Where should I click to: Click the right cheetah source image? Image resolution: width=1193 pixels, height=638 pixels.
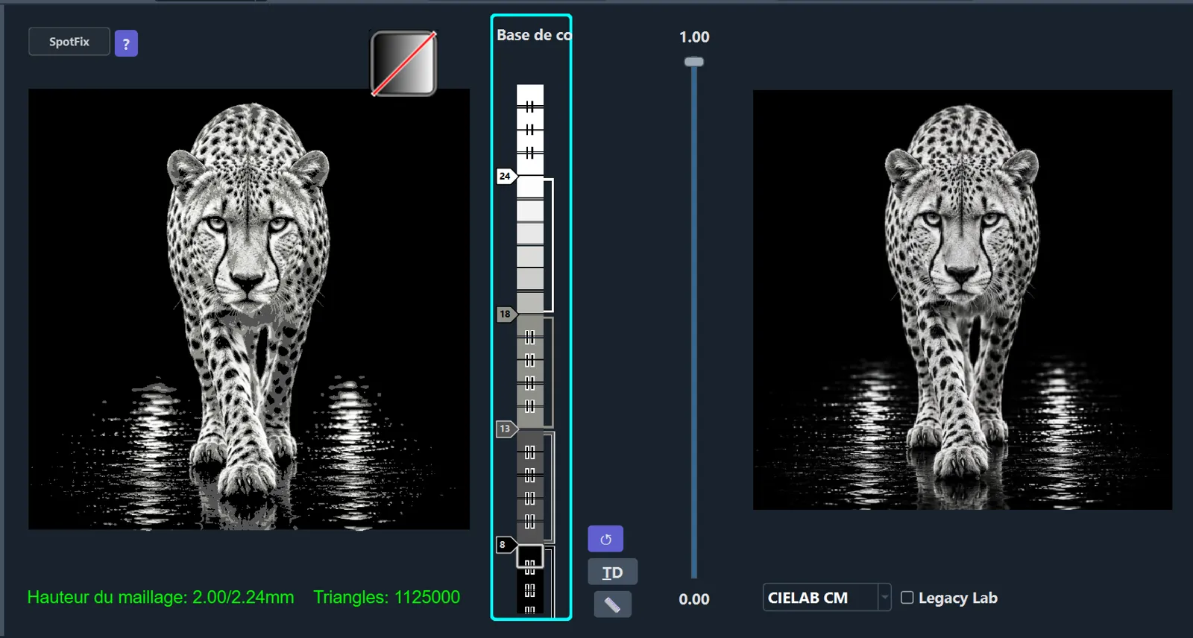point(963,300)
